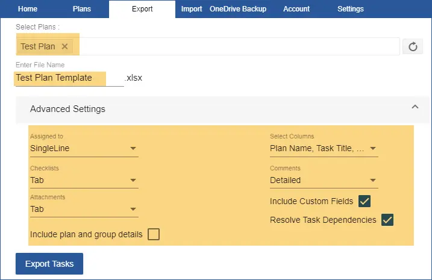Uncheck Include Custom Fields

(x=364, y=201)
